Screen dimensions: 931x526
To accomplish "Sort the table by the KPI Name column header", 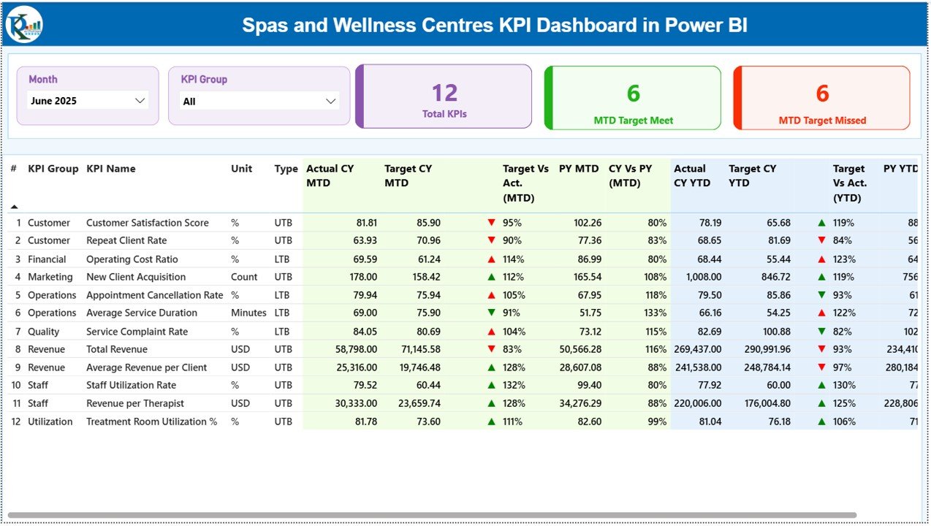I will (x=110, y=168).
